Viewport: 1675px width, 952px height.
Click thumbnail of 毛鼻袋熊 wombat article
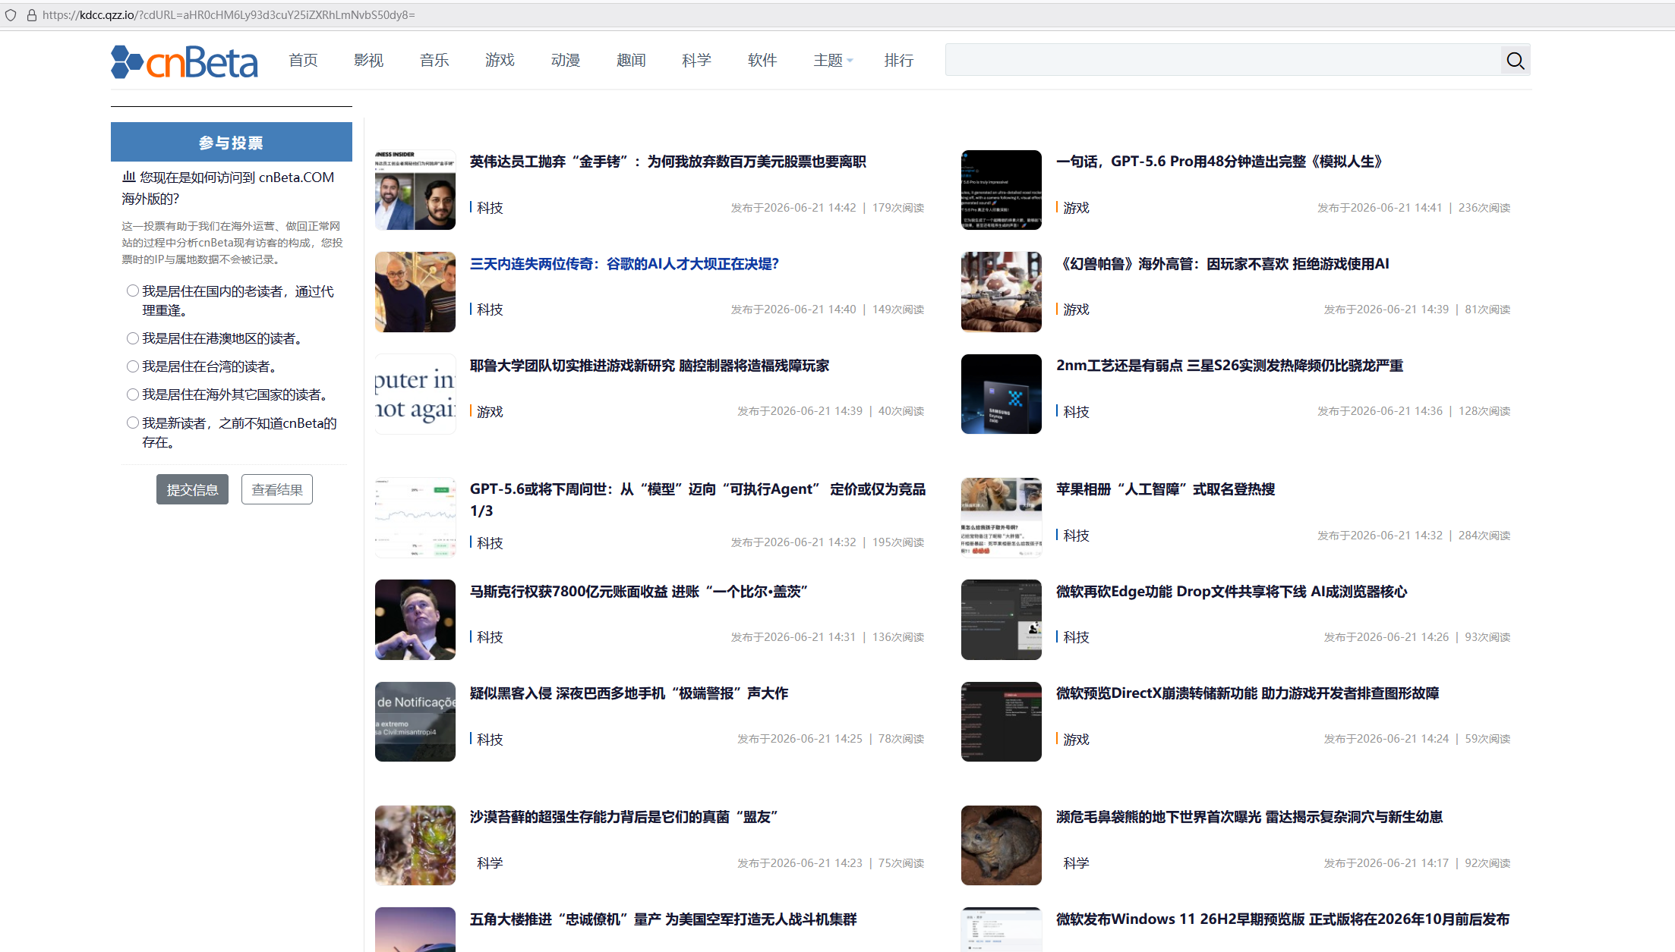(x=1002, y=845)
